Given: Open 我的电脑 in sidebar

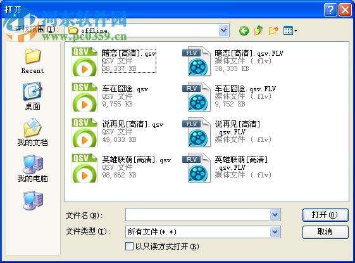Looking at the screenshot, I should tap(33, 169).
